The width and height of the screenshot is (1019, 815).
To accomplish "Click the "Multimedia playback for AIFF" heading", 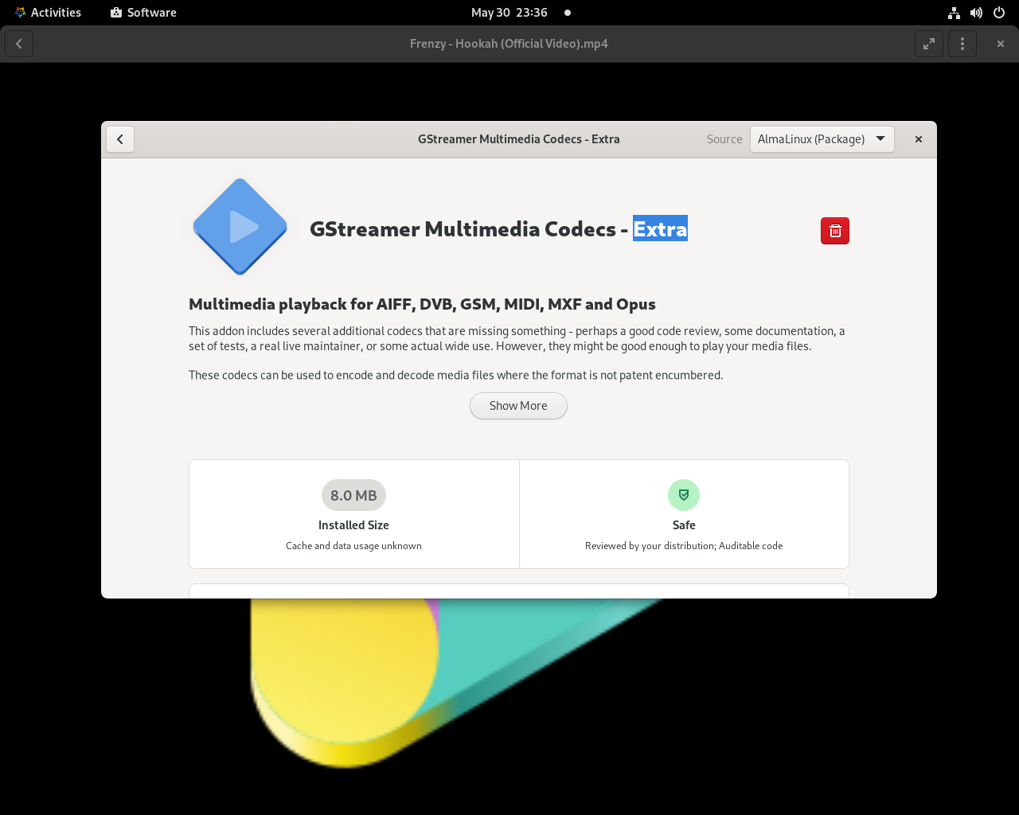I will click(422, 304).
